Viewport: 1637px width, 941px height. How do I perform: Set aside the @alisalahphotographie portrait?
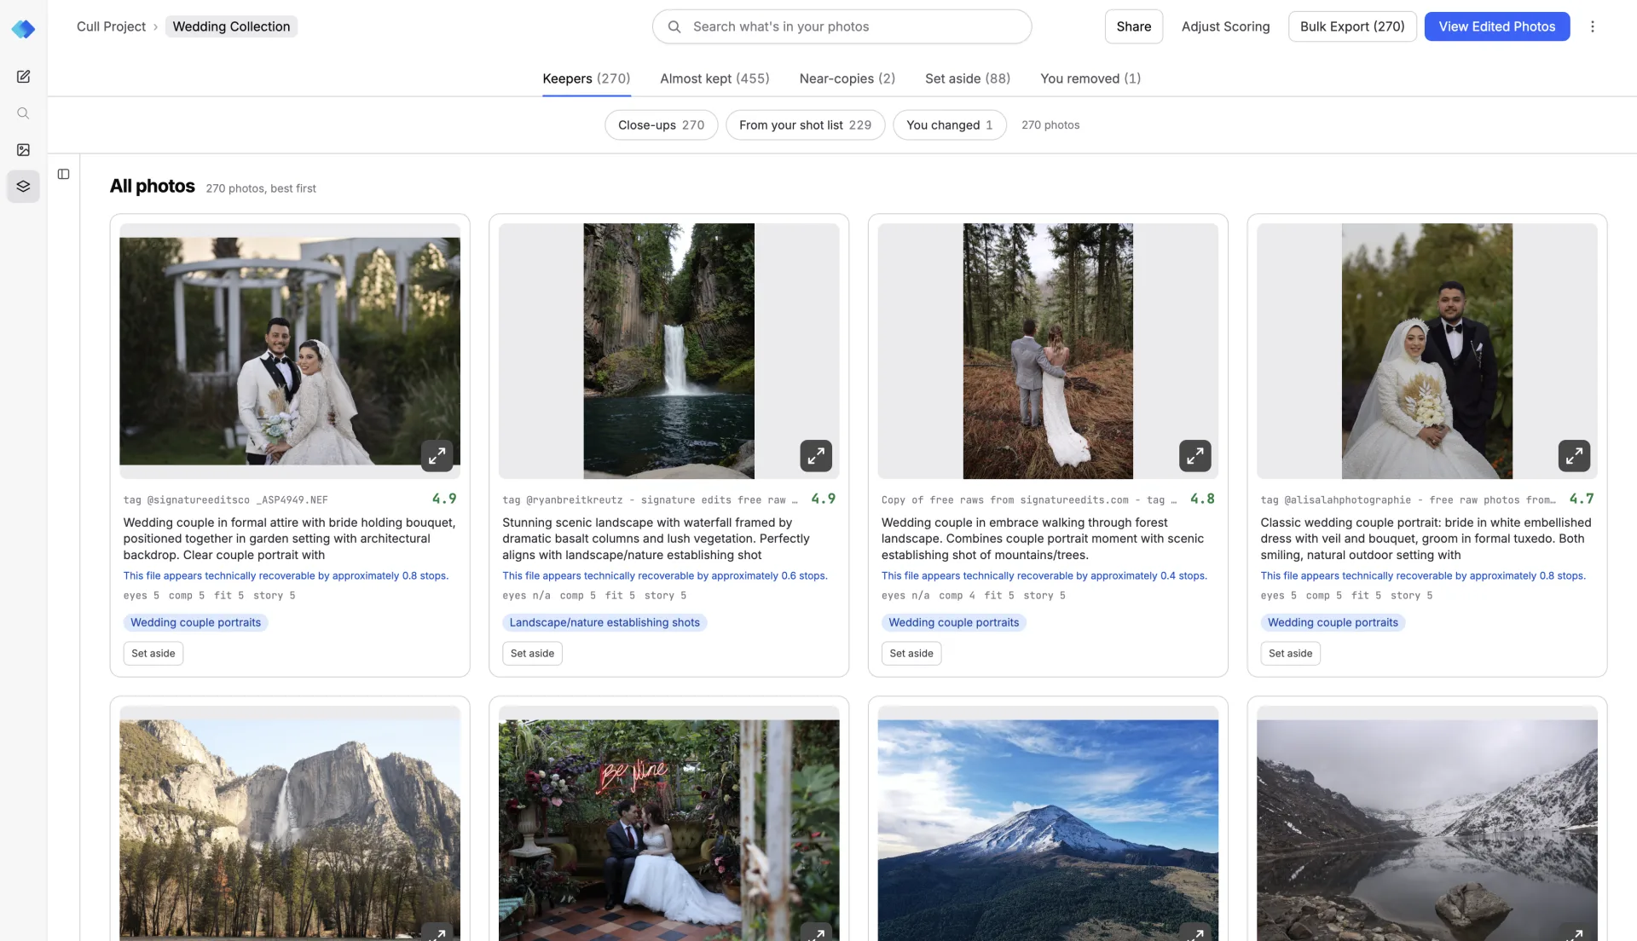pos(1290,653)
